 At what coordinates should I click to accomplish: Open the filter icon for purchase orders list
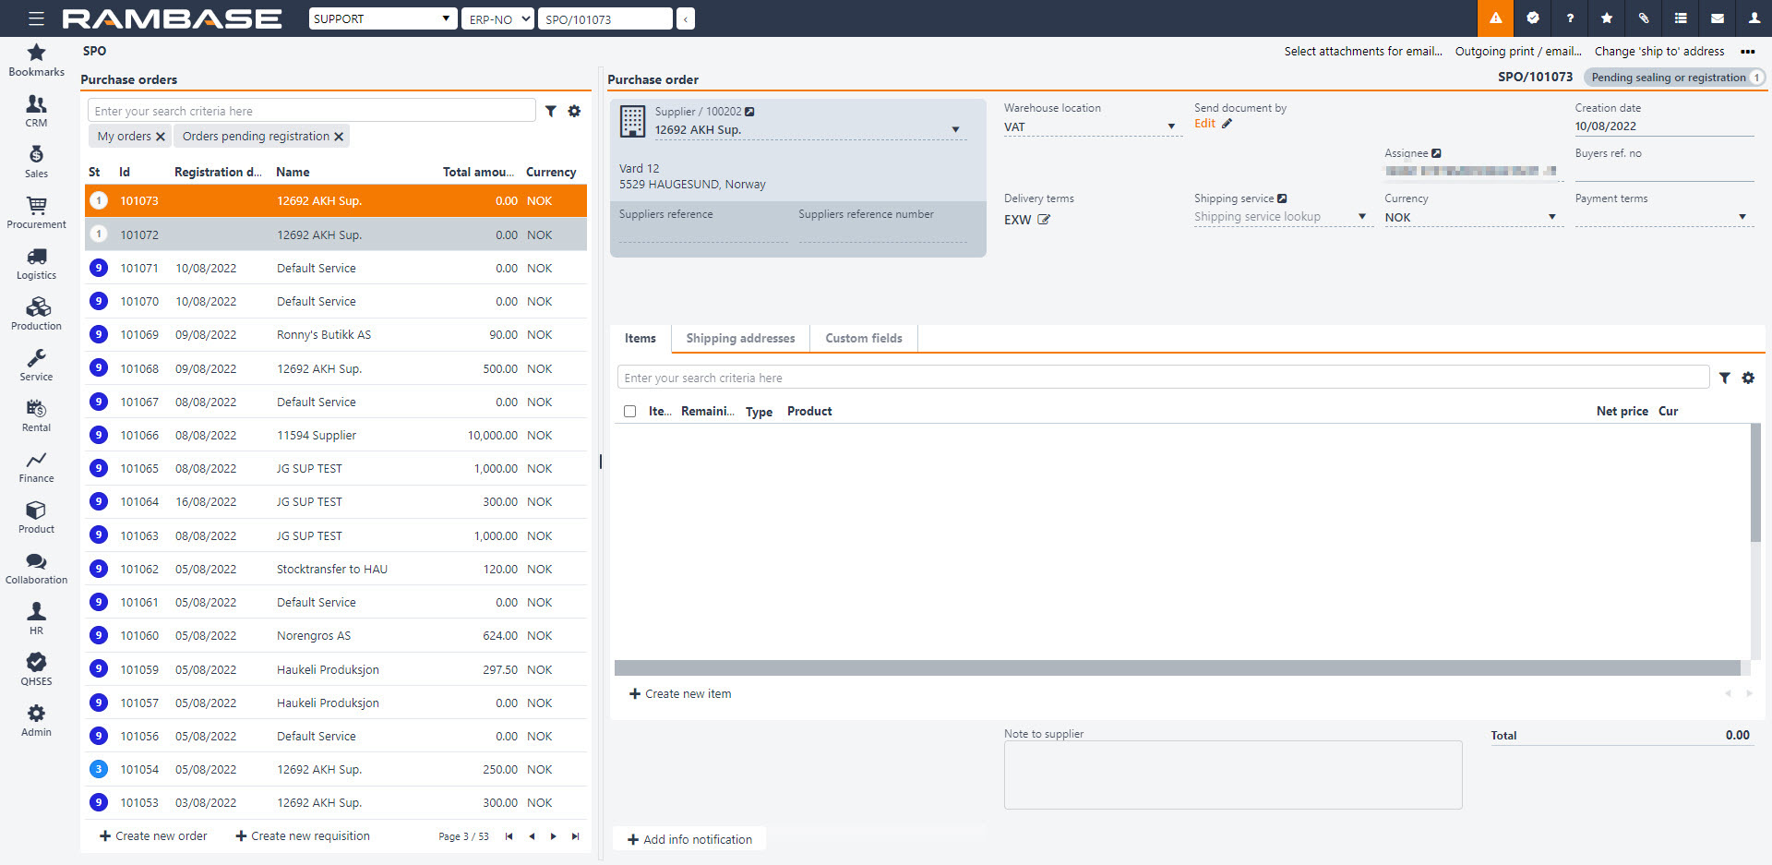tap(551, 111)
